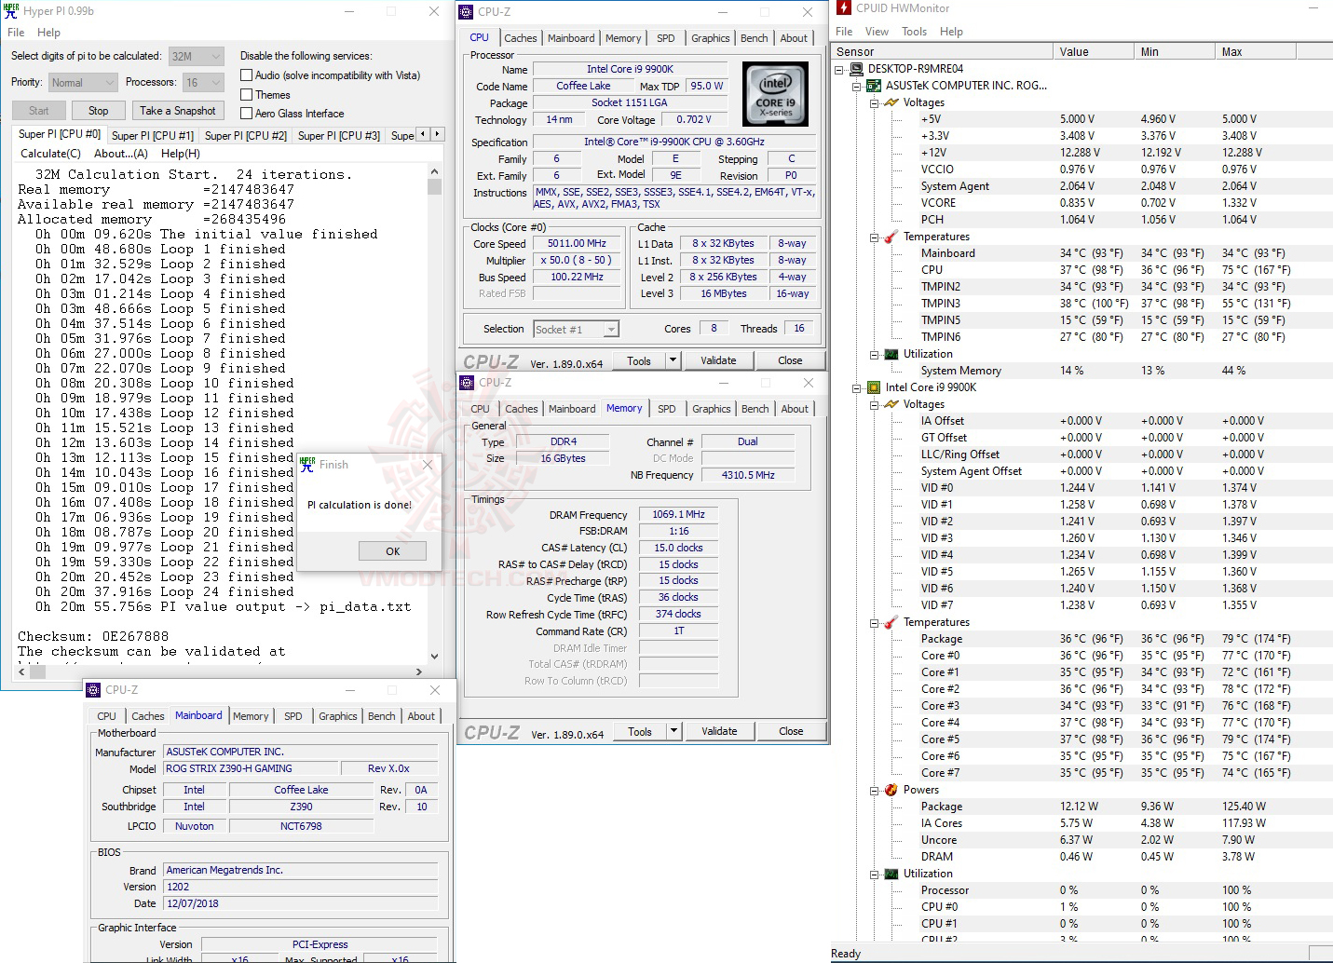
Task: Click the Intel Core i9 X-series logo
Action: (x=775, y=94)
